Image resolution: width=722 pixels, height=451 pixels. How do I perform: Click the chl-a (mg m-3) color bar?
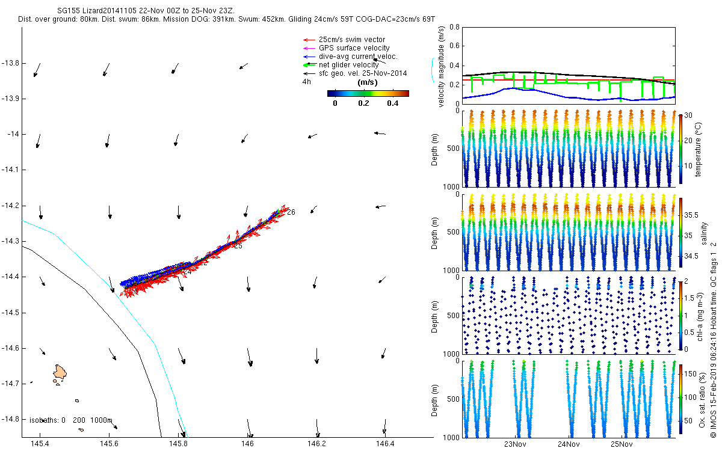[x=680, y=314]
